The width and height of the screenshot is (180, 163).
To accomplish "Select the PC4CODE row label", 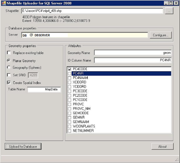I will pos(80,69).
